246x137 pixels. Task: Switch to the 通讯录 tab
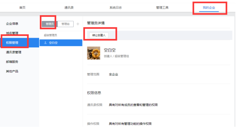click(69, 7)
